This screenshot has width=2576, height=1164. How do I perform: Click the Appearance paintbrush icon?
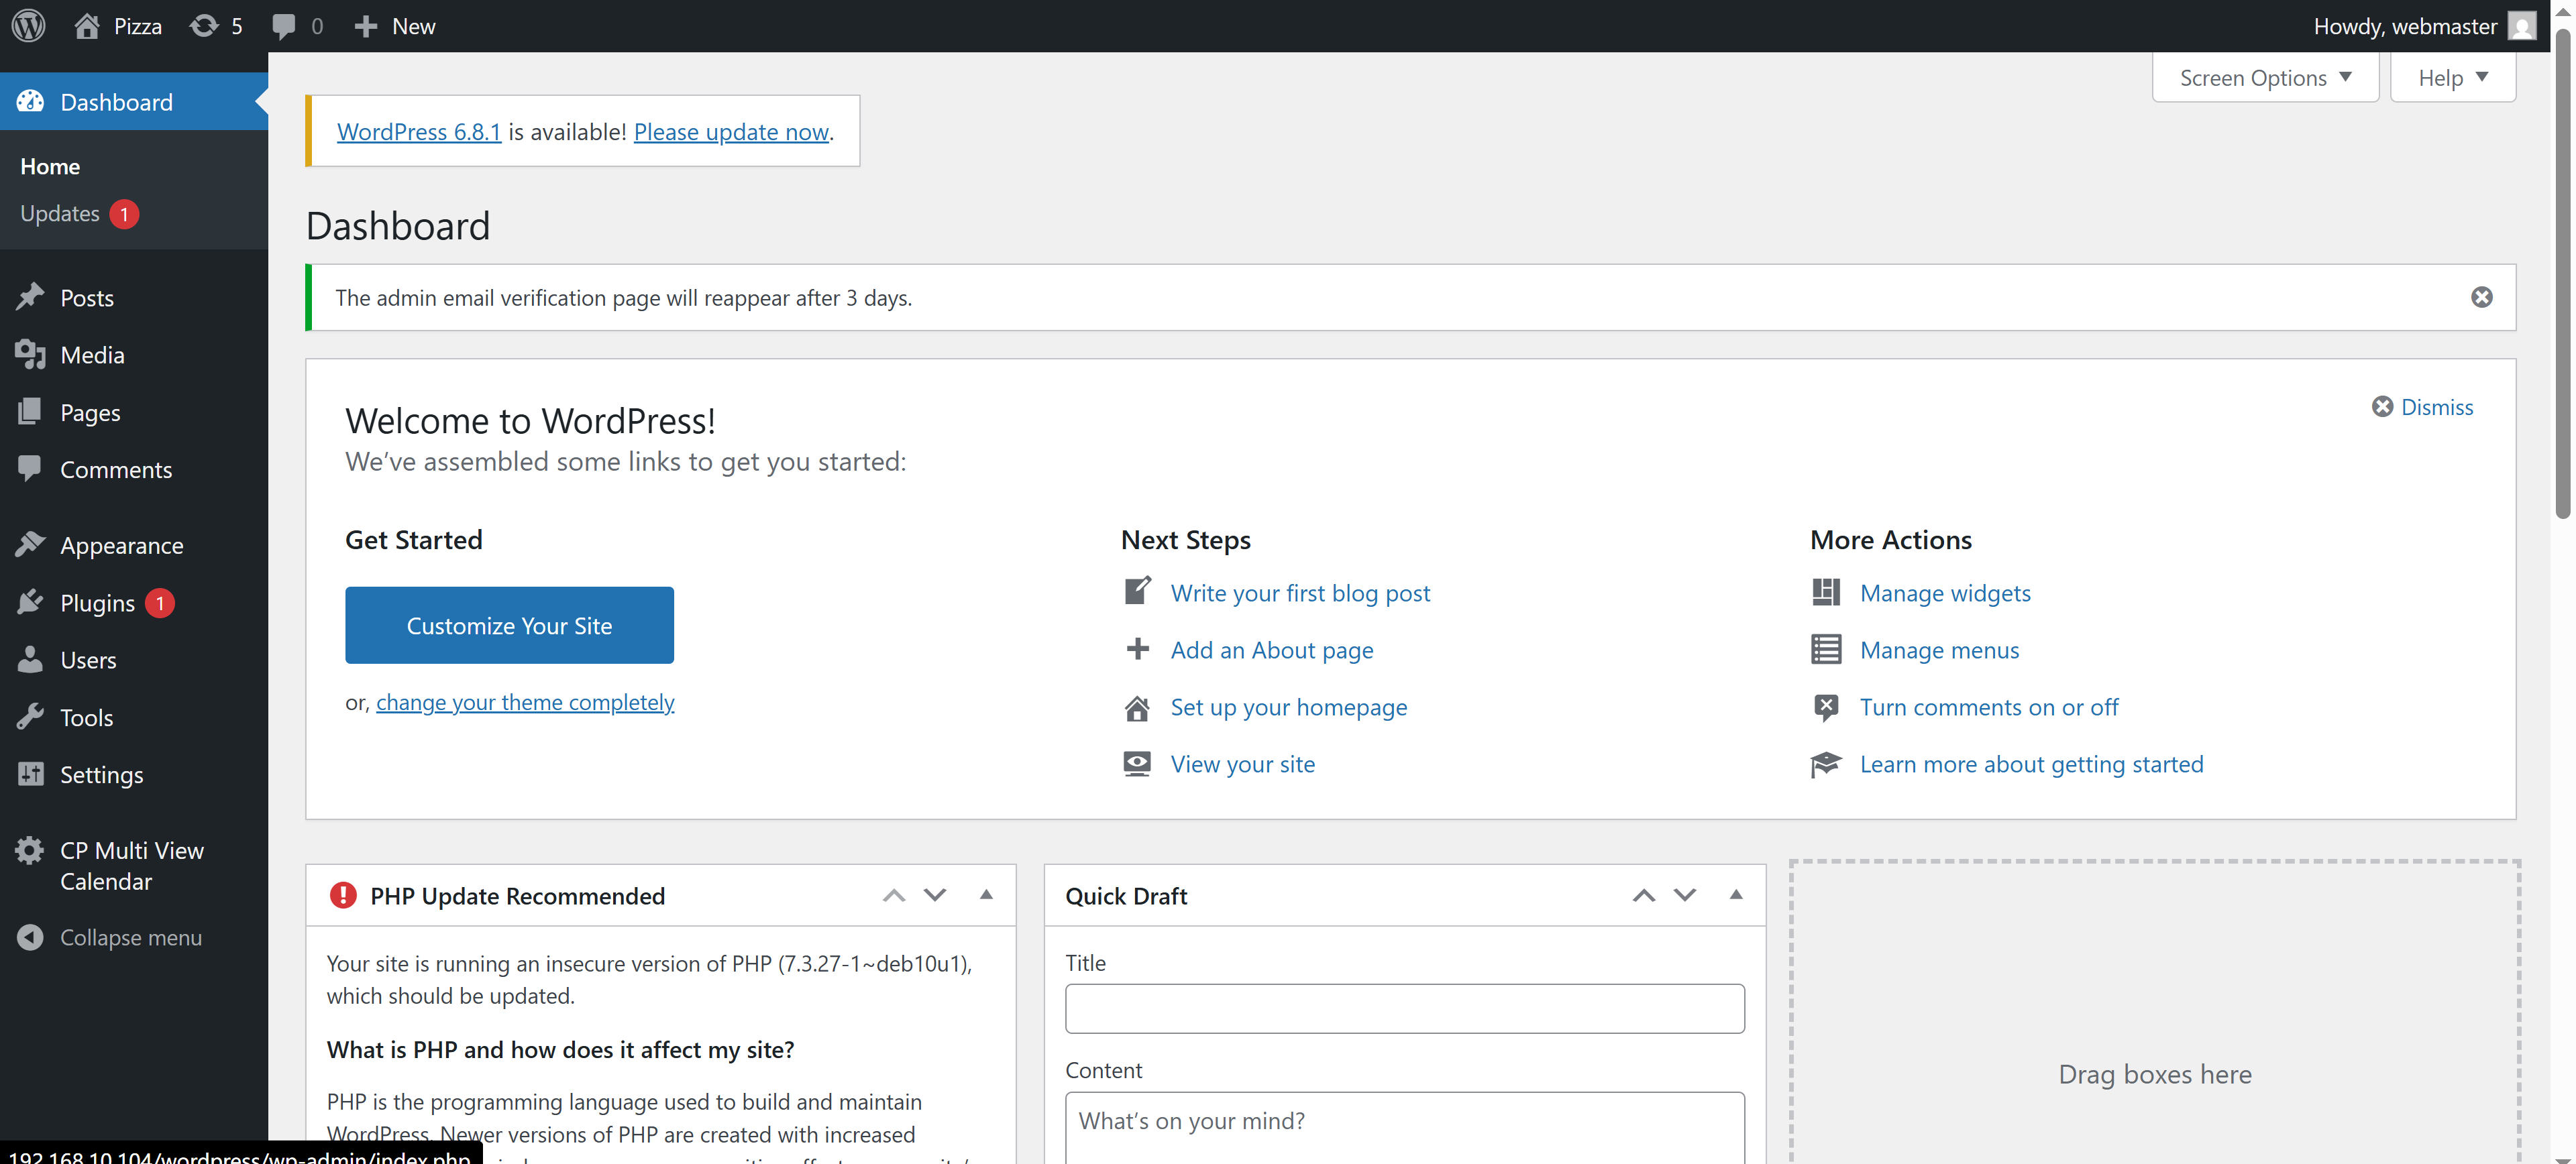30,544
